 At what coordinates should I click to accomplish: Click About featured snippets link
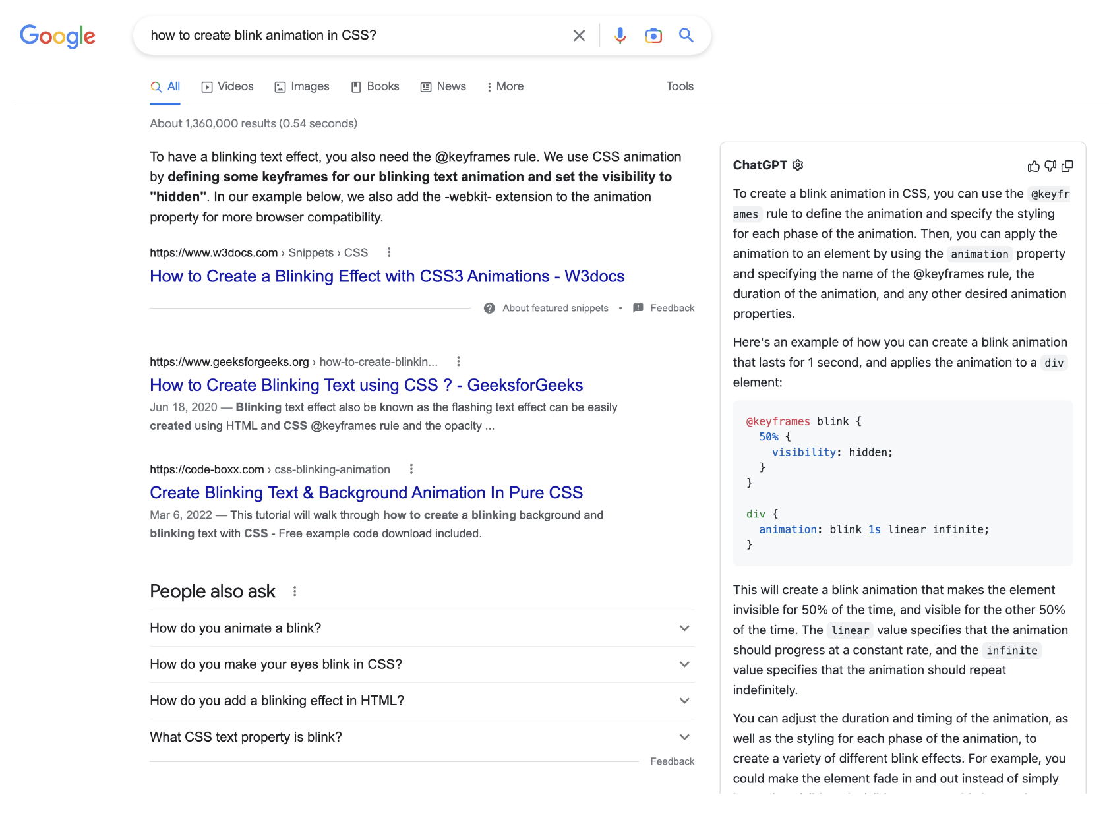555,308
